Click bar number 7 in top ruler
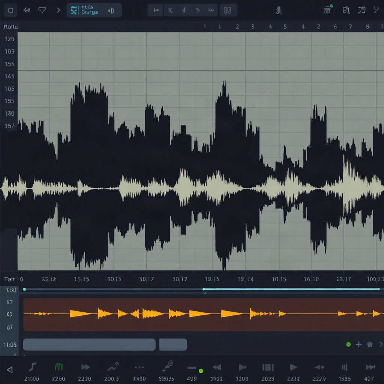Screen dimensions: 384x384 (x=350, y=27)
